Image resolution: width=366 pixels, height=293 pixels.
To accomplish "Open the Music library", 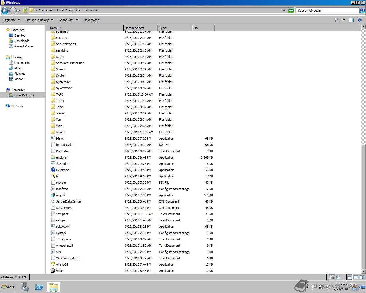I will [18, 68].
